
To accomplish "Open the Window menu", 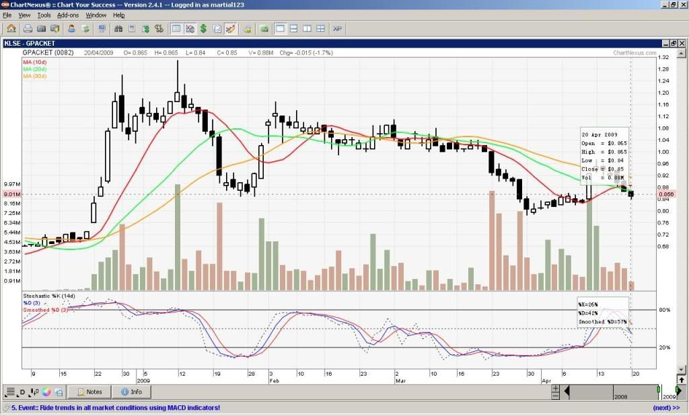I will (96, 15).
